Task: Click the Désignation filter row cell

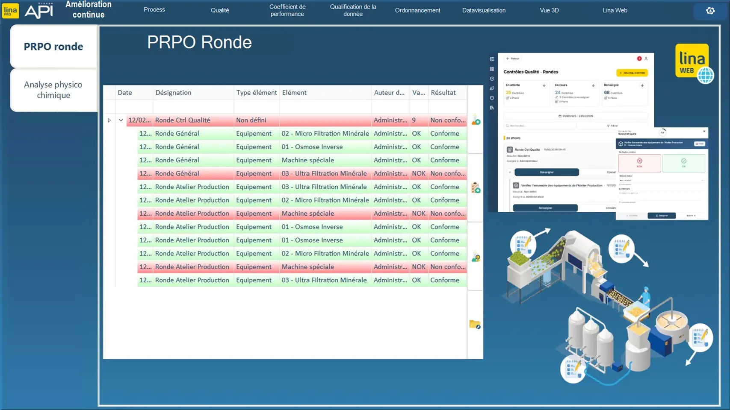Action: pos(193,106)
